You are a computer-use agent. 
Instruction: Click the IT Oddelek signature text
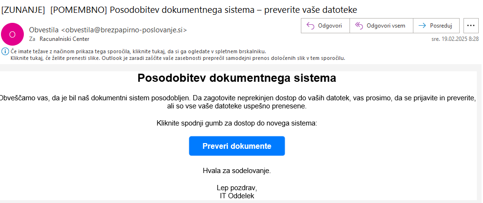click(x=237, y=196)
